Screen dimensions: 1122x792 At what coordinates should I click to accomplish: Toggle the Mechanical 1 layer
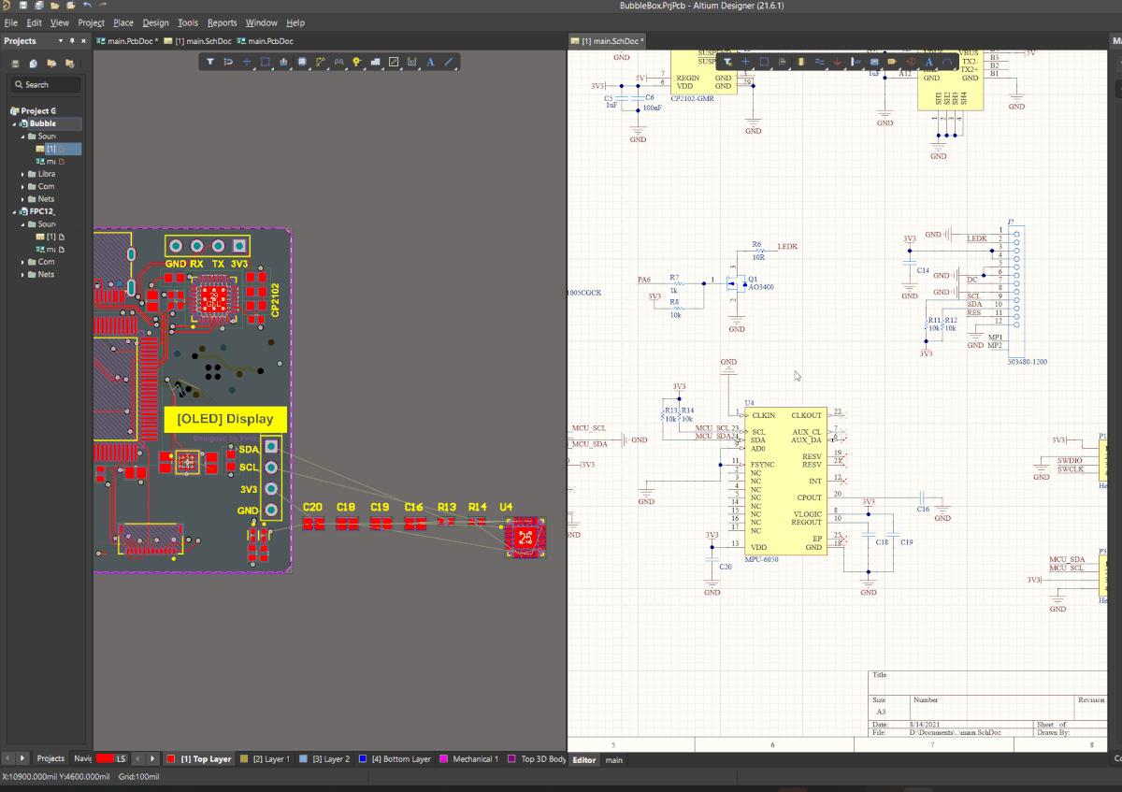pyautogui.click(x=443, y=759)
